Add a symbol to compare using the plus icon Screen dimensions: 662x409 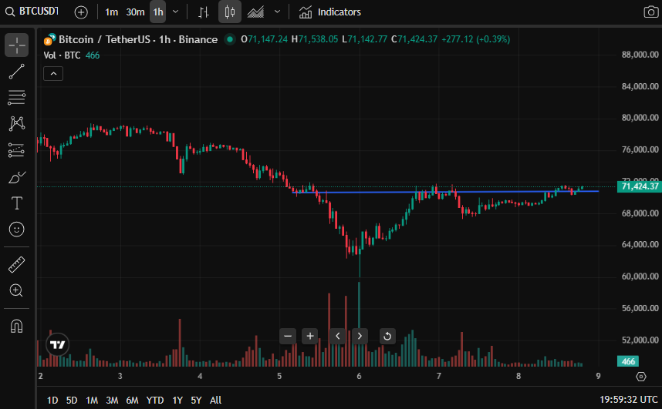(x=81, y=12)
